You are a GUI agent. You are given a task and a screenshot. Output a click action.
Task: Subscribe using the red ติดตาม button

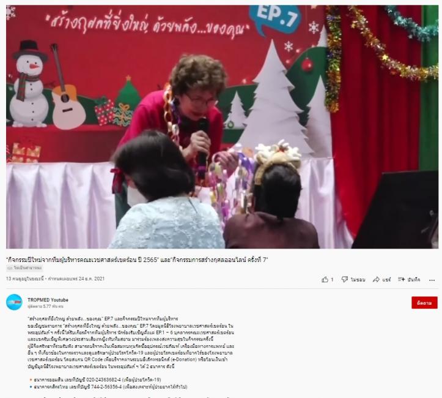pos(424,302)
